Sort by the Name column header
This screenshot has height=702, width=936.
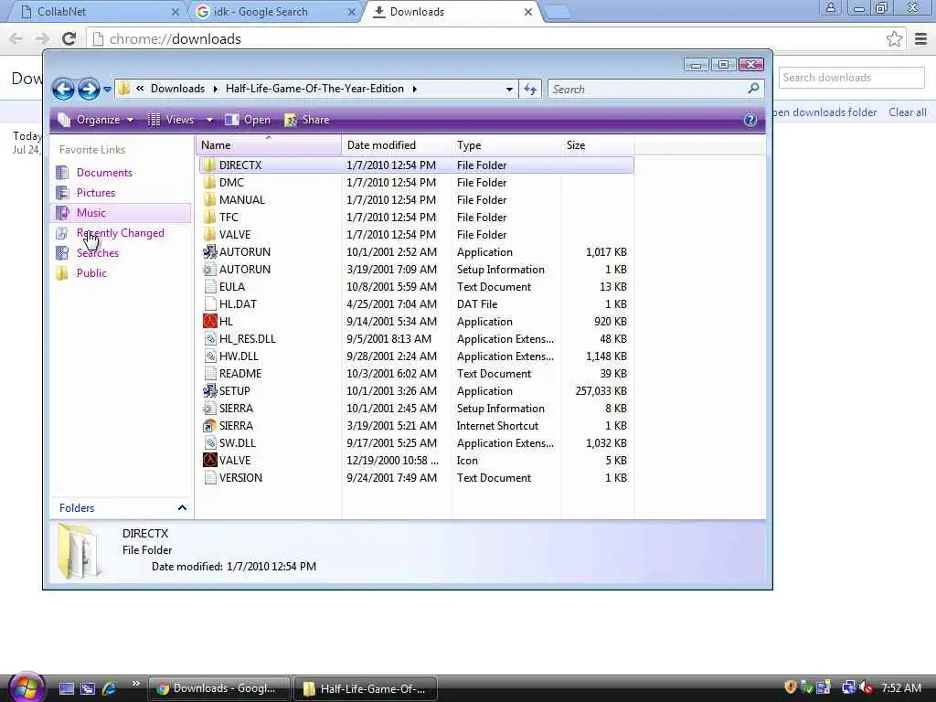[269, 145]
